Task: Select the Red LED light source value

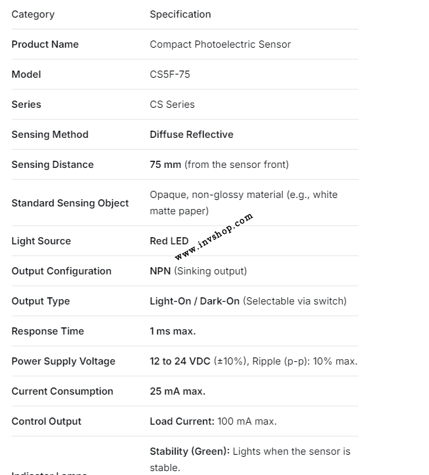Action: (168, 241)
